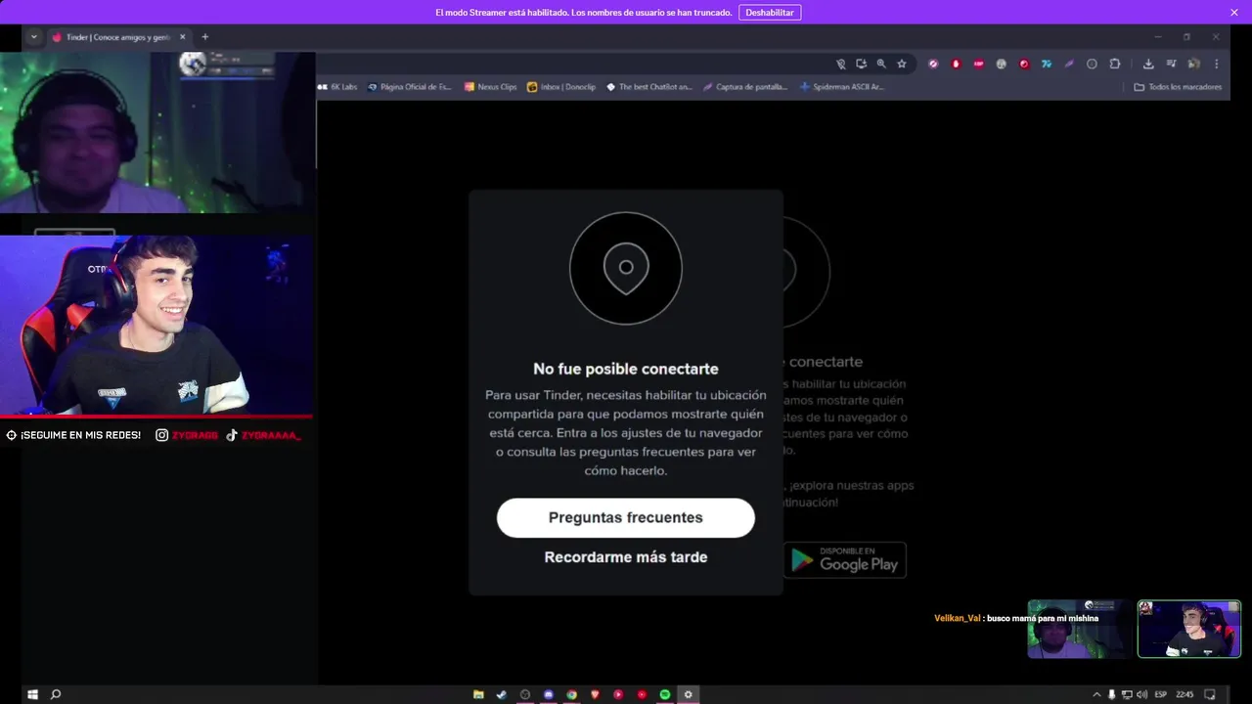Click the Velikan_Val chat message
The width and height of the screenshot is (1252, 704).
1016,618
